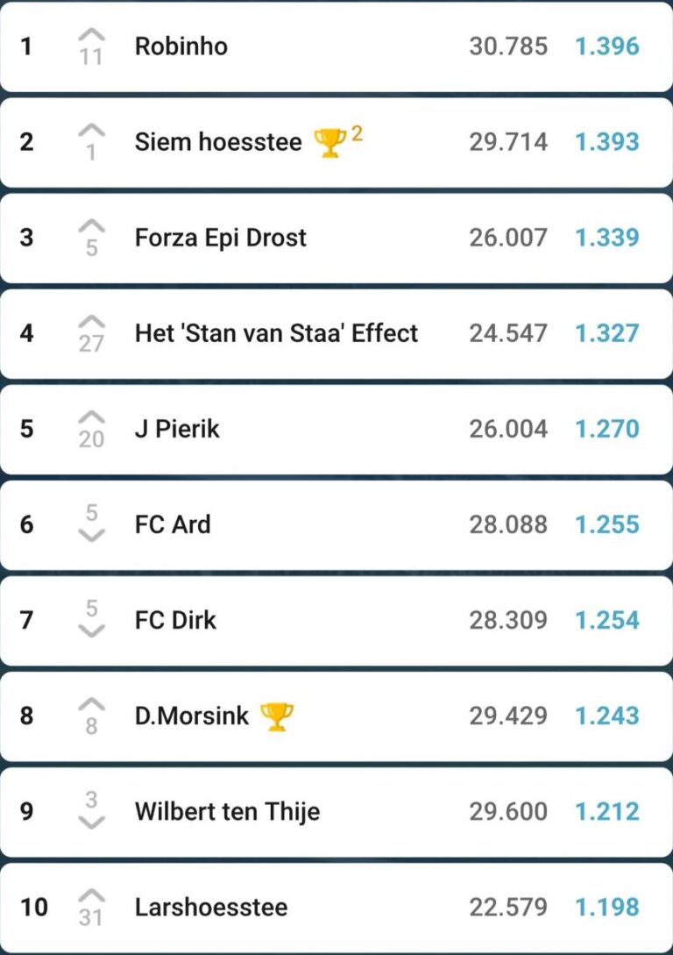Click the 26.004 total for J Pierik
Viewport: 673px width, 955px height.
(x=508, y=429)
